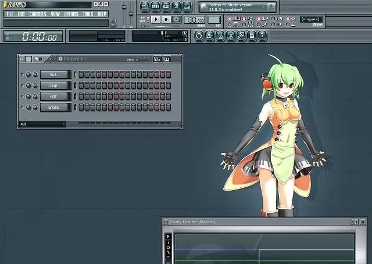Show the Step Sequencer window from the toolbar

coord(155,6)
